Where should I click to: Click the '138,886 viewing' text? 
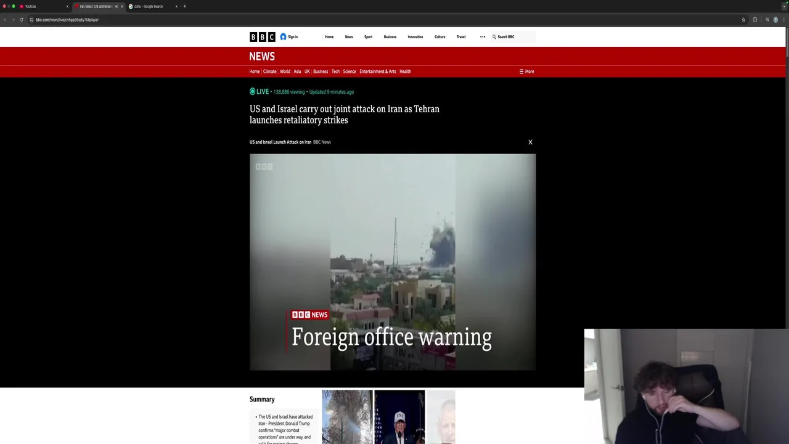tap(289, 92)
